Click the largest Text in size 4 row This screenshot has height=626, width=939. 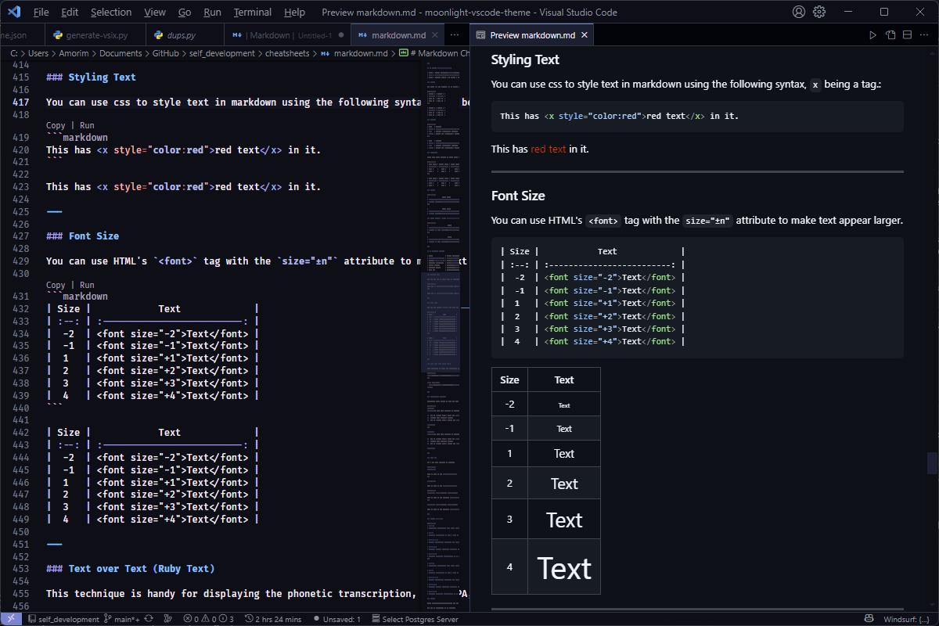pos(564,568)
